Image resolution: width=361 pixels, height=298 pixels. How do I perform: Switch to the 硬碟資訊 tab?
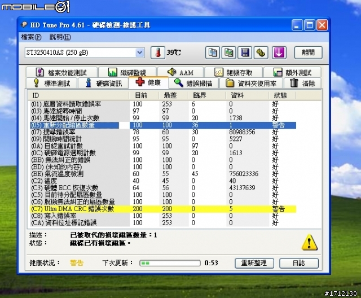103,83
